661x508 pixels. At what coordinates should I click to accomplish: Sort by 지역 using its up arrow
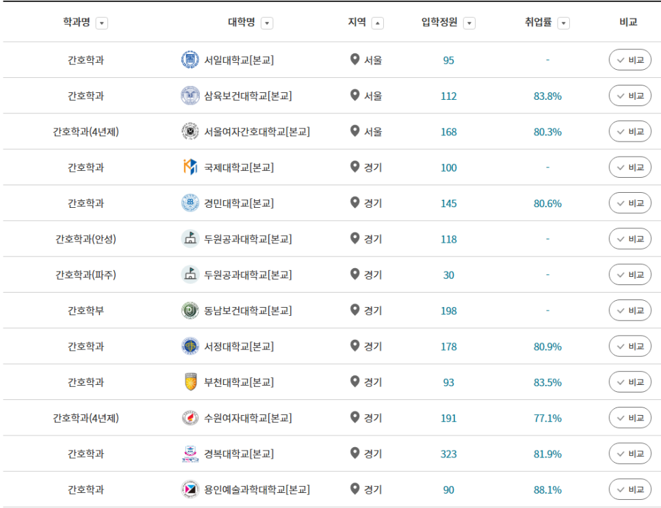coord(377,23)
